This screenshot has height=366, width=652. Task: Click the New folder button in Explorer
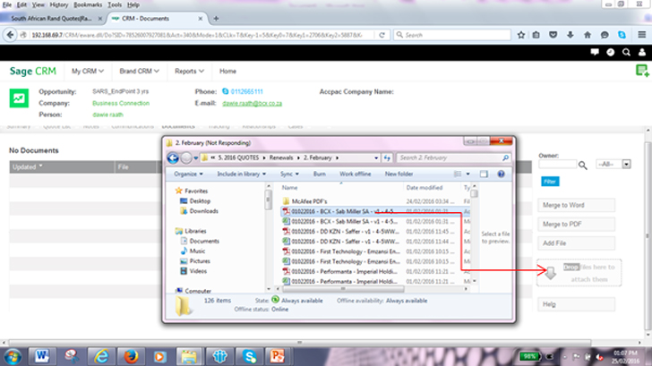[399, 174]
